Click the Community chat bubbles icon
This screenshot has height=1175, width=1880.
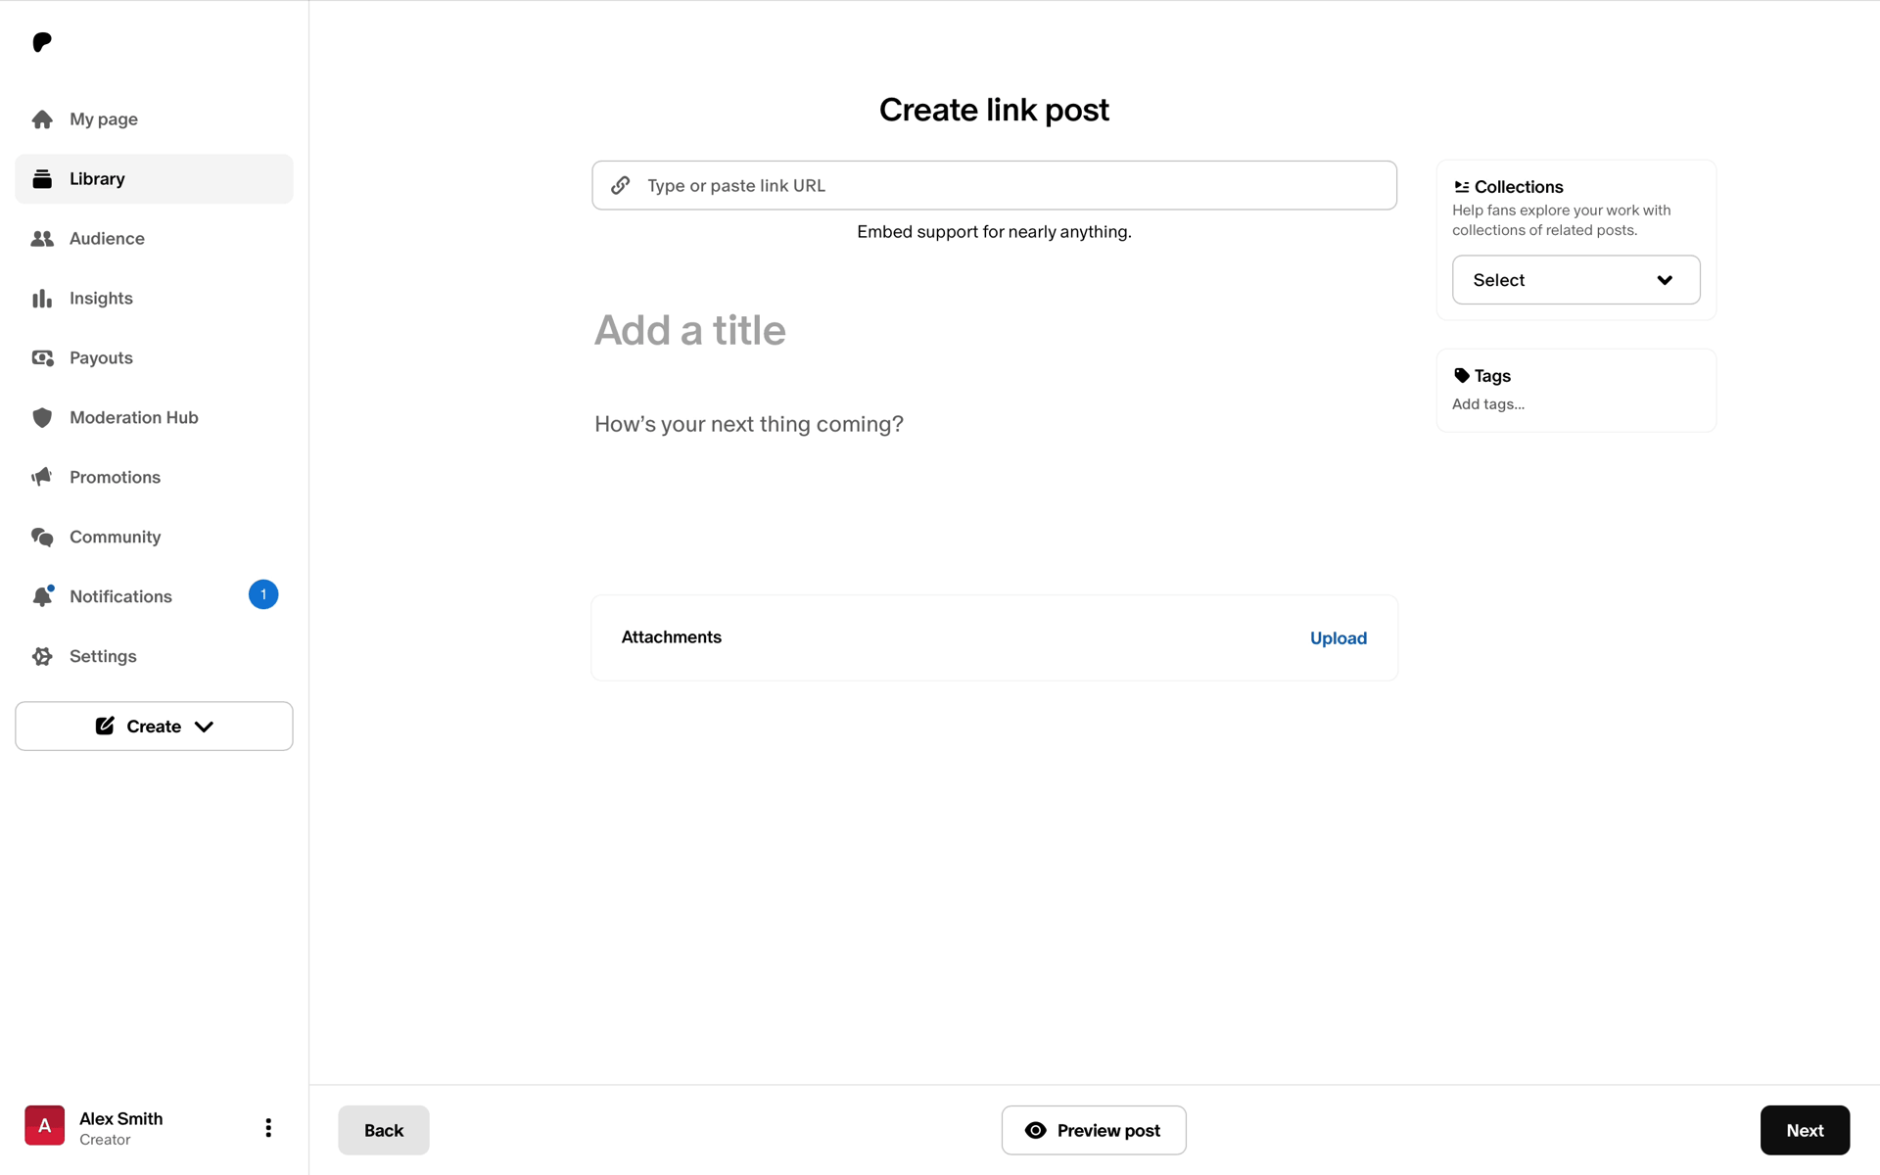(42, 538)
